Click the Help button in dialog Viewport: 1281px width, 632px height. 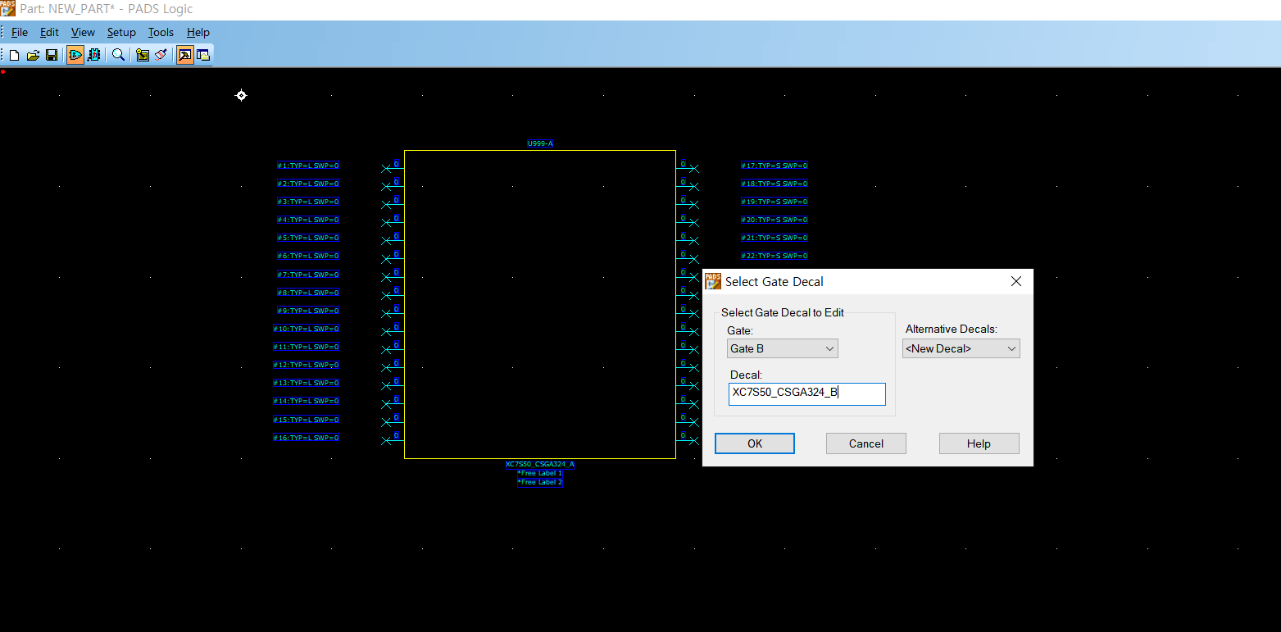(x=979, y=443)
